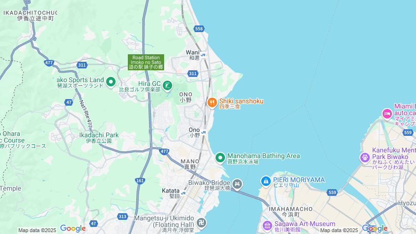Screen dimensions: 416x234
Task: Click the Kanefuku Mentai Park pin
Action: pyautogui.click(x=365, y=158)
